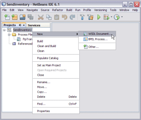The height and width of the screenshot is (120, 141).
Task: Click the Build Main Project hammer icon
Action: coord(82,17)
